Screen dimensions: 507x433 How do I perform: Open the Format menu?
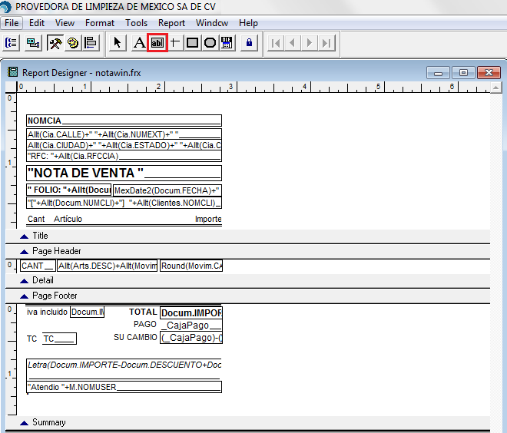coord(100,23)
